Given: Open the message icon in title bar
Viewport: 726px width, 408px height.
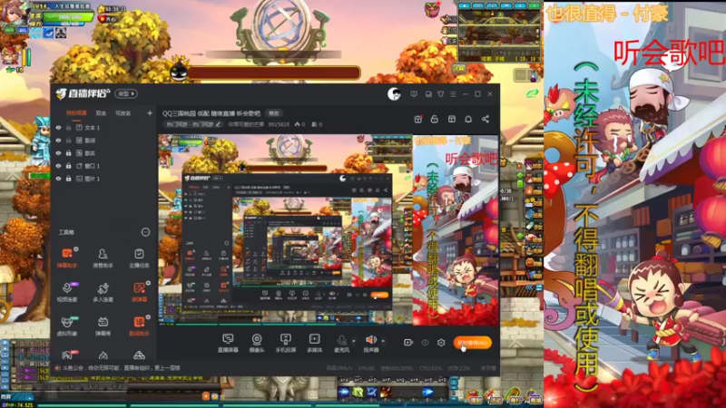Looking at the screenshot, I should coord(414,94).
